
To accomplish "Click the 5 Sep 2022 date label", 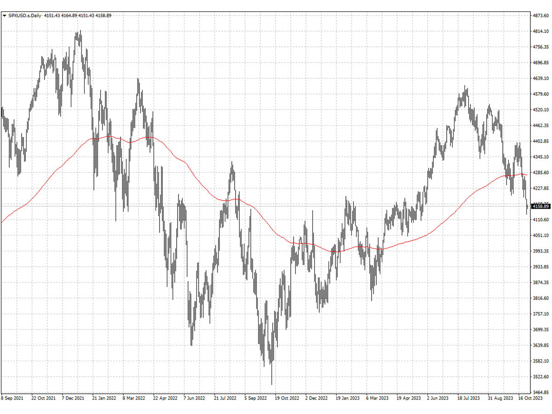I will (x=256, y=397).
